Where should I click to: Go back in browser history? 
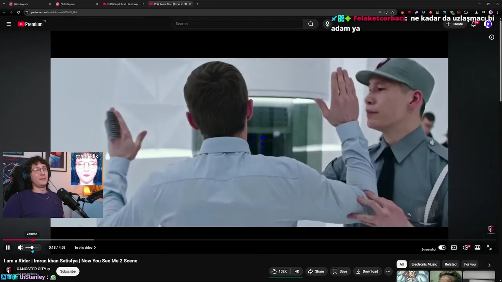(4, 12)
